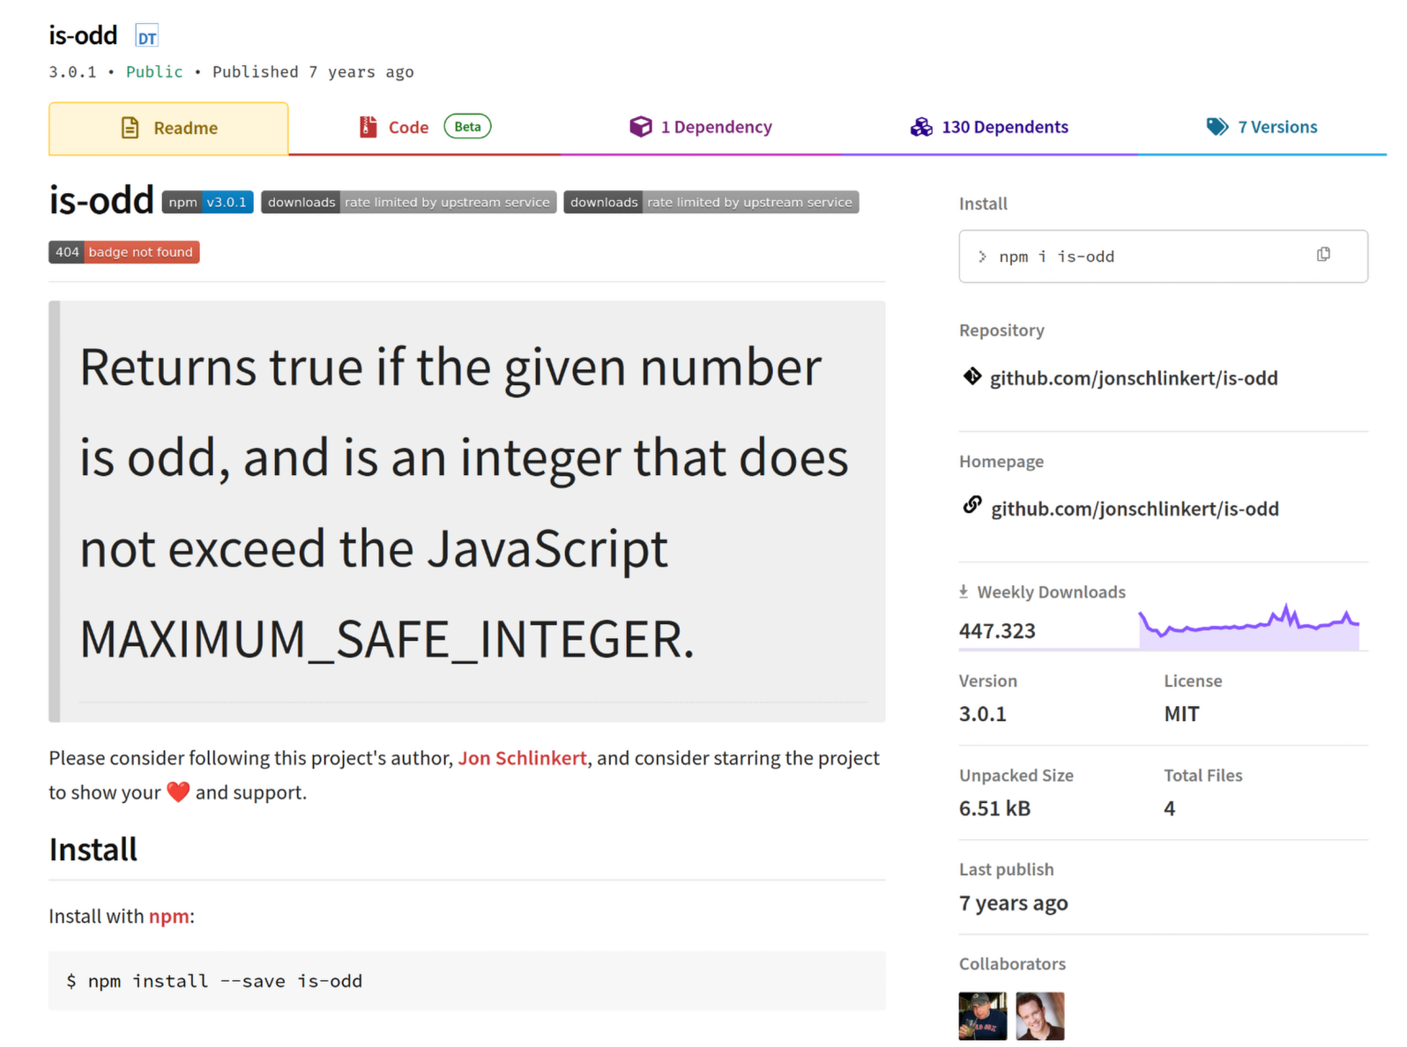Click the red heart emoji
This screenshot has height=1047, width=1407.
click(x=178, y=792)
